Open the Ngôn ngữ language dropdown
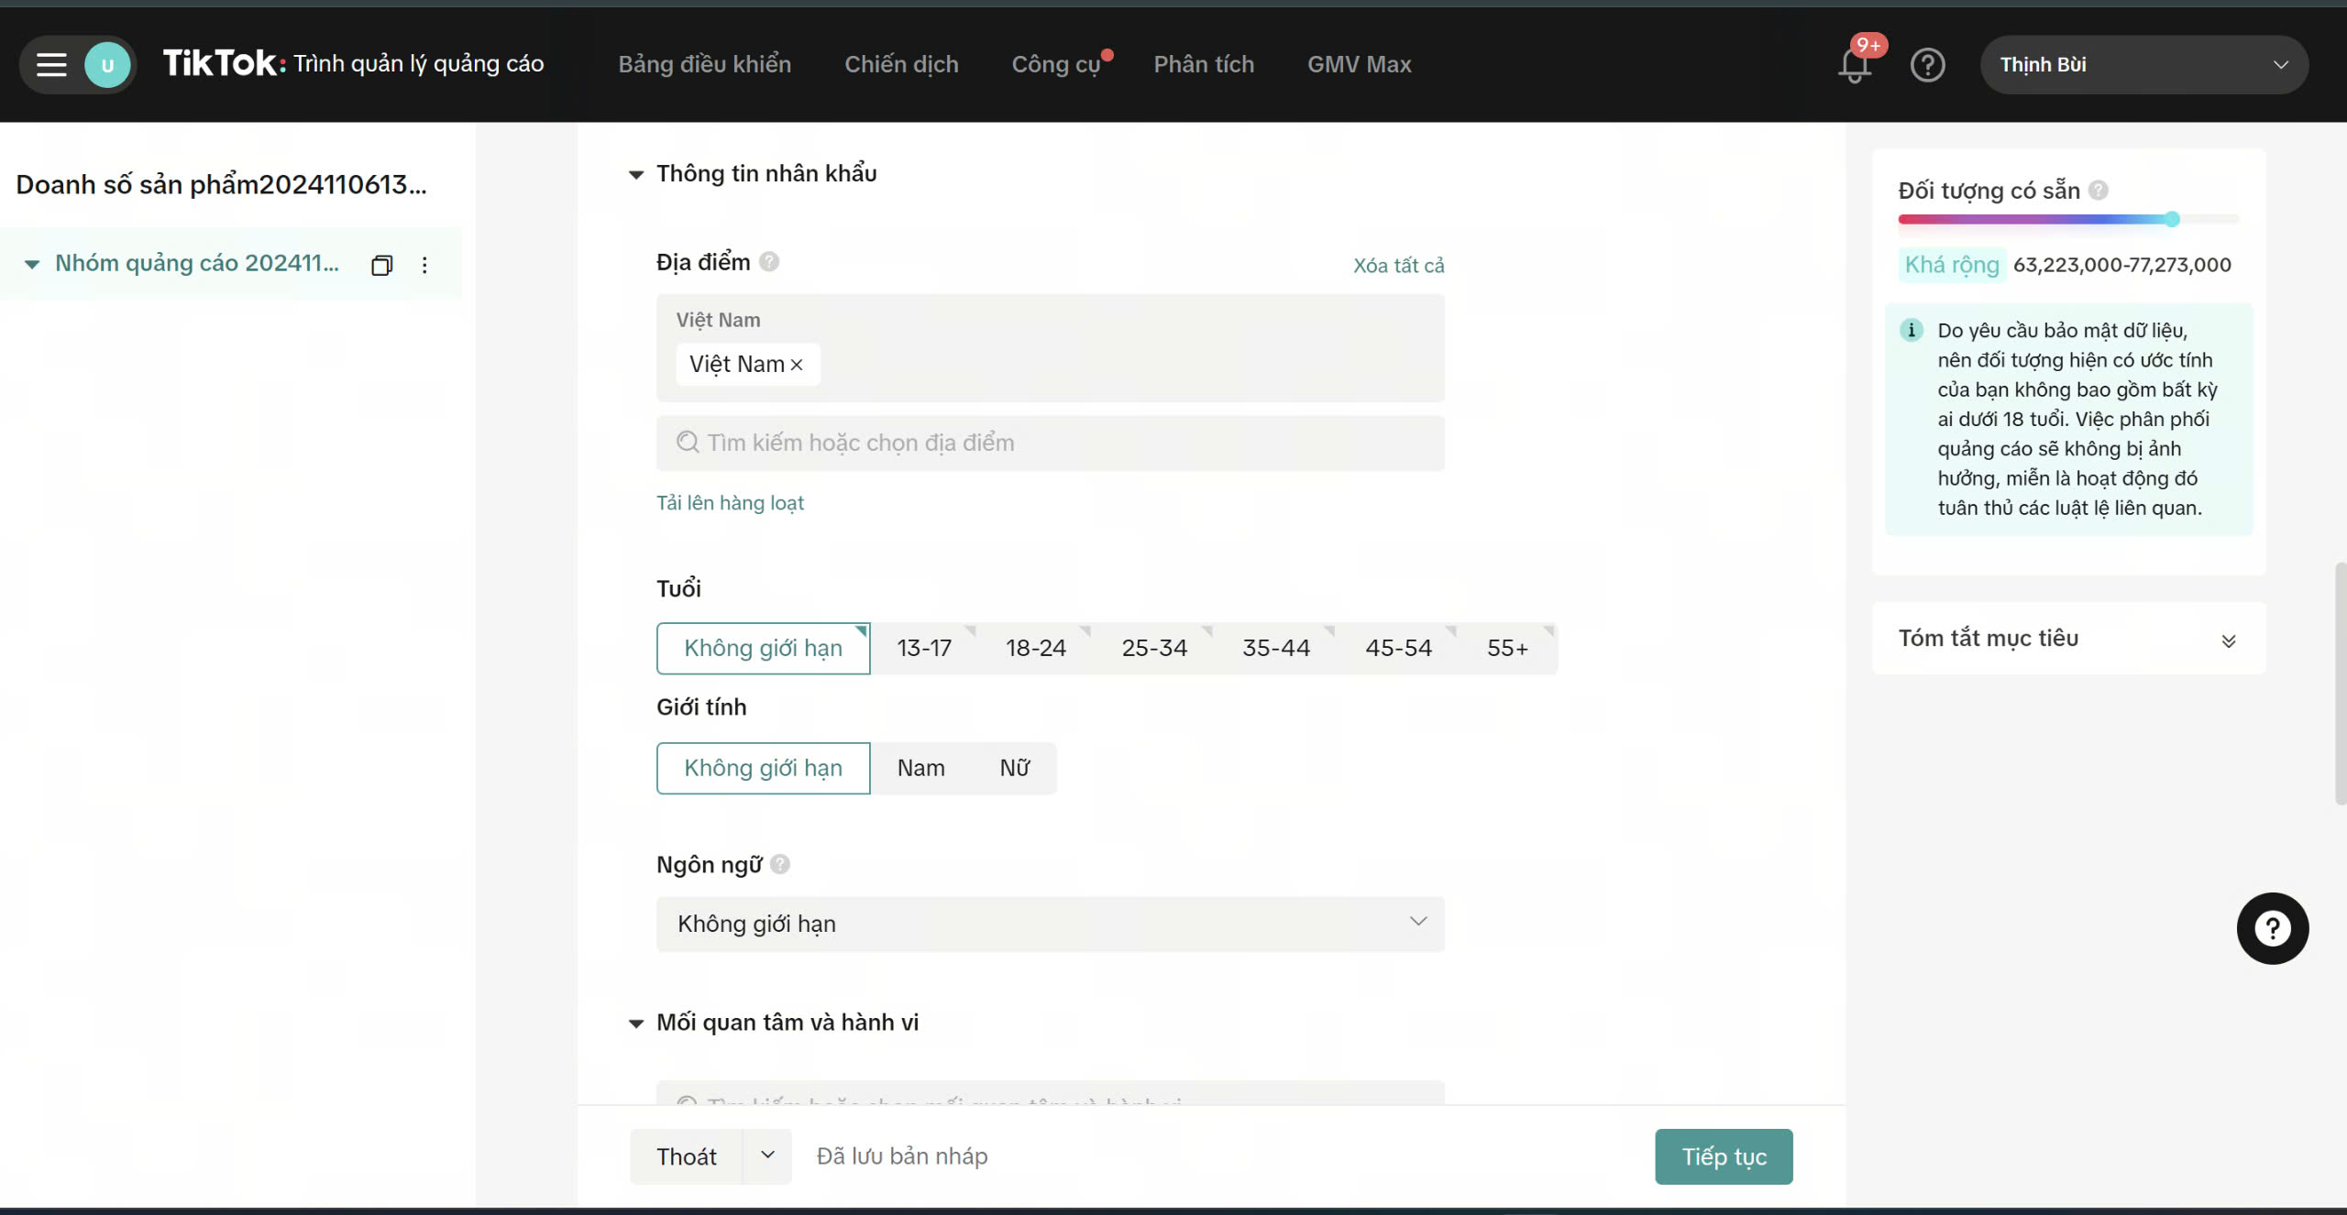 (x=1051, y=924)
